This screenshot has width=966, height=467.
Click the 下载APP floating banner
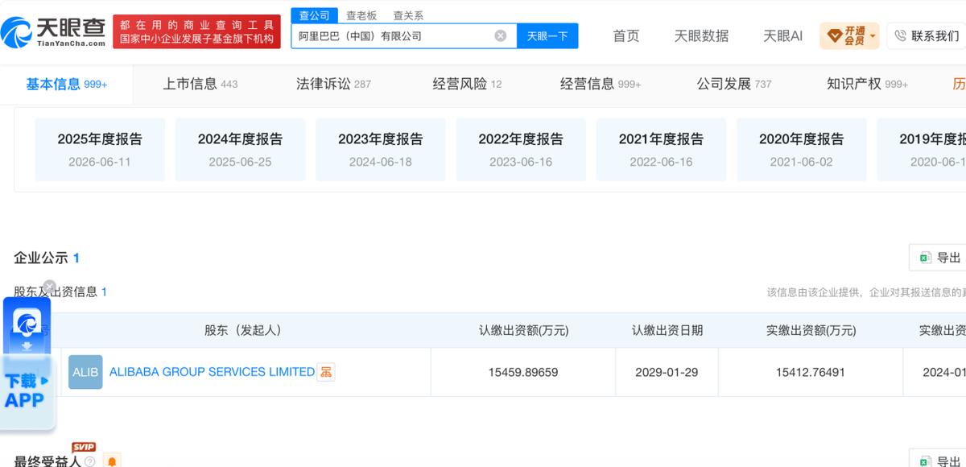pos(27,391)
